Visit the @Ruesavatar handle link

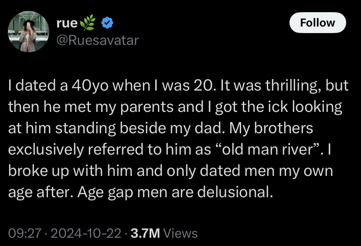(97, 40)
